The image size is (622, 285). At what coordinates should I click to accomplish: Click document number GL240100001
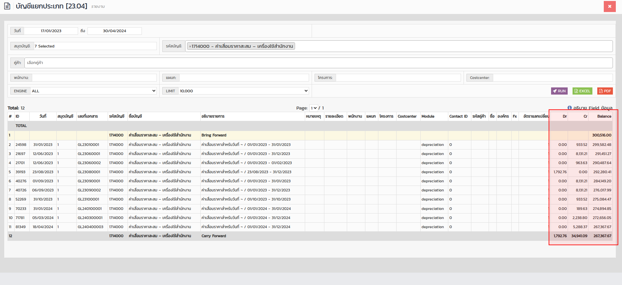pyautogui.click(x=89, y=209)
